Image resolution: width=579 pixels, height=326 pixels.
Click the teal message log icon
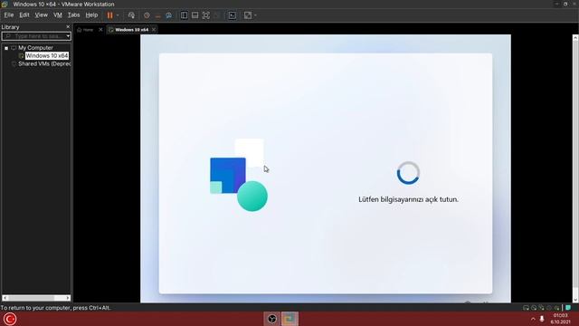click(x=568, y=308)
